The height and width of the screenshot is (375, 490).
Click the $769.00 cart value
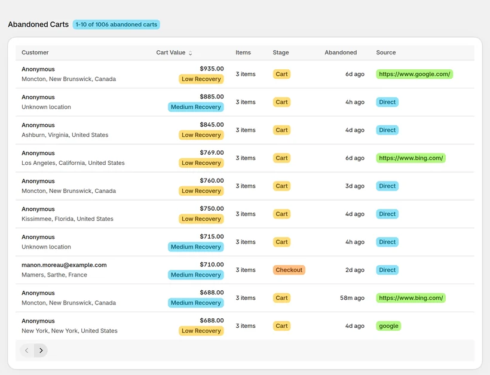click(212, 152)
